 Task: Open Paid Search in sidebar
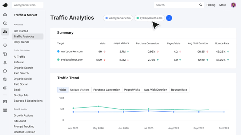click(x=21, y=73)
